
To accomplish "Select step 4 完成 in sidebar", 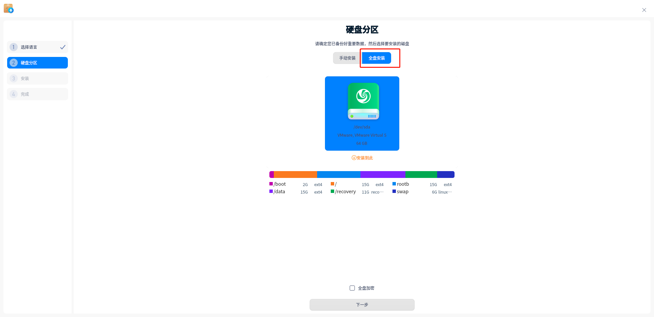I will 38,94.
